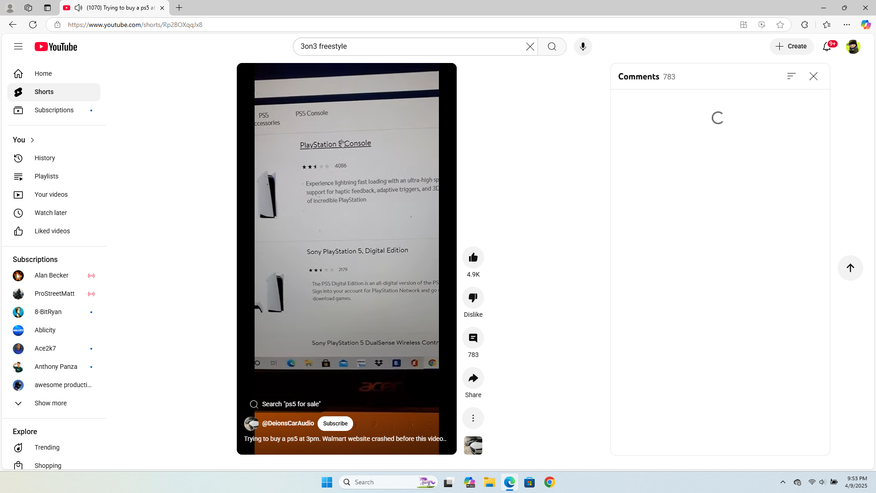
Task: Open File Explorer from taskbar
Action: [x=490, y=482]
